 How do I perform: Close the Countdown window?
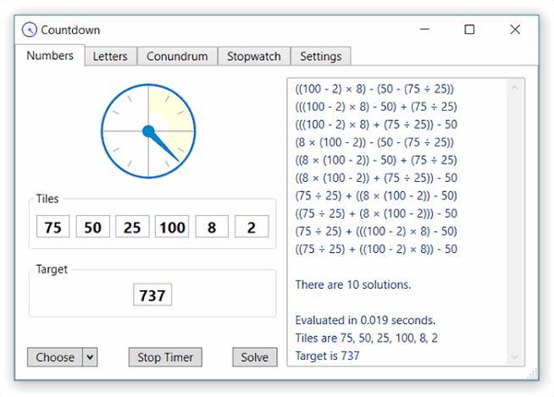[x=515, y=30]
